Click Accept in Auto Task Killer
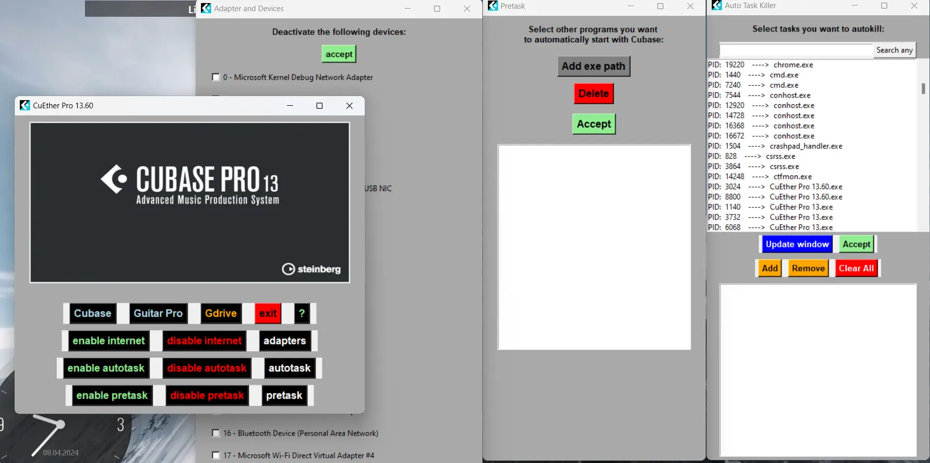 tap(856, 244)
